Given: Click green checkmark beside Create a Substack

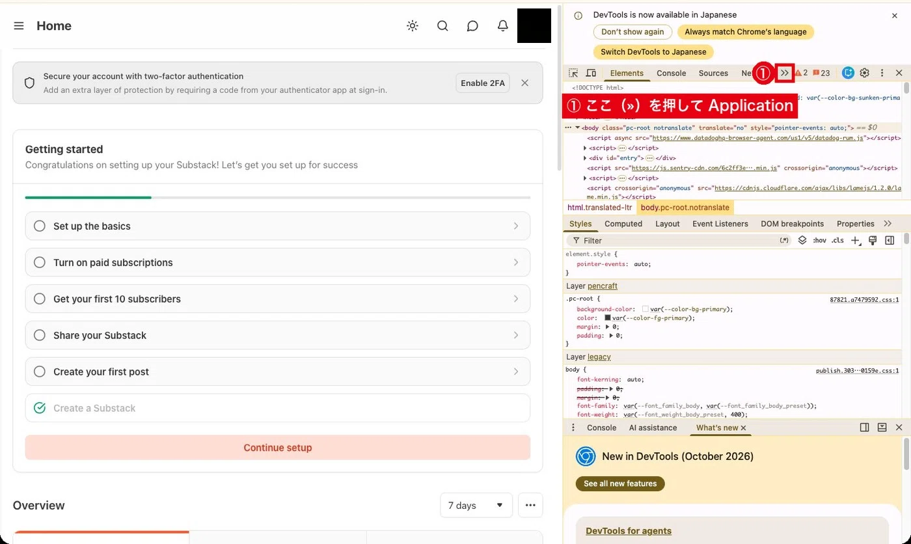Looking at the screenshot, I should click(x=40, y=408).
